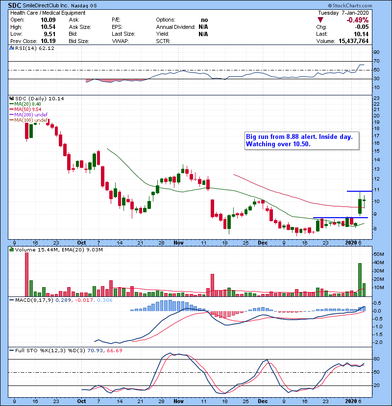Click the High value 10.54
392x406 pixels.
[48, 27]
